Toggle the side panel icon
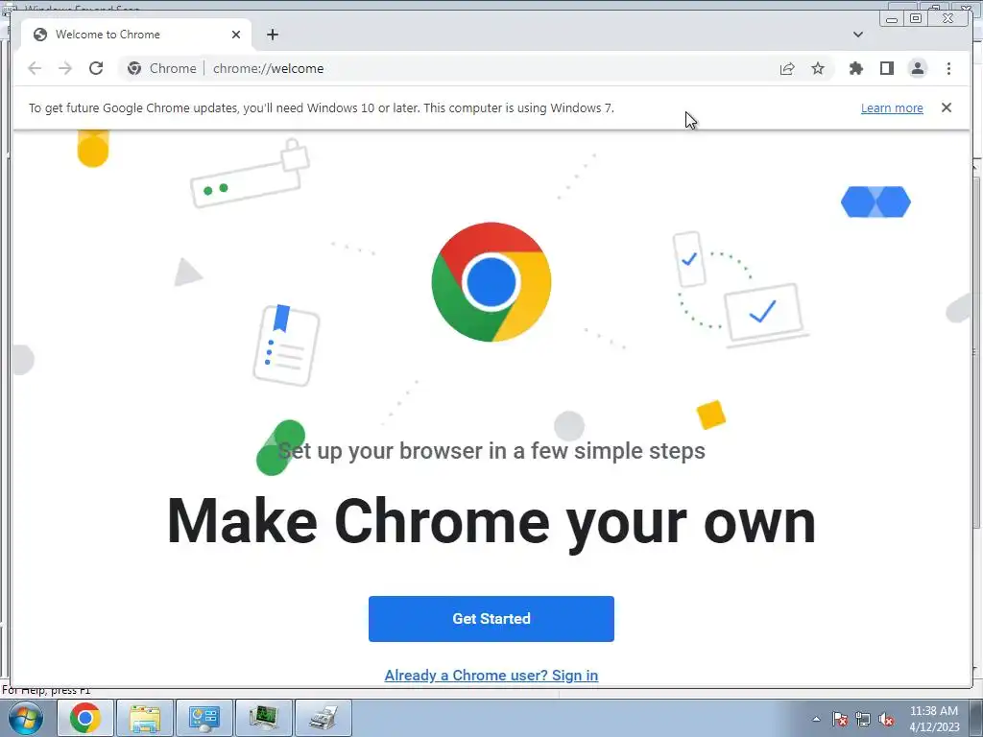 pos(886,68)
